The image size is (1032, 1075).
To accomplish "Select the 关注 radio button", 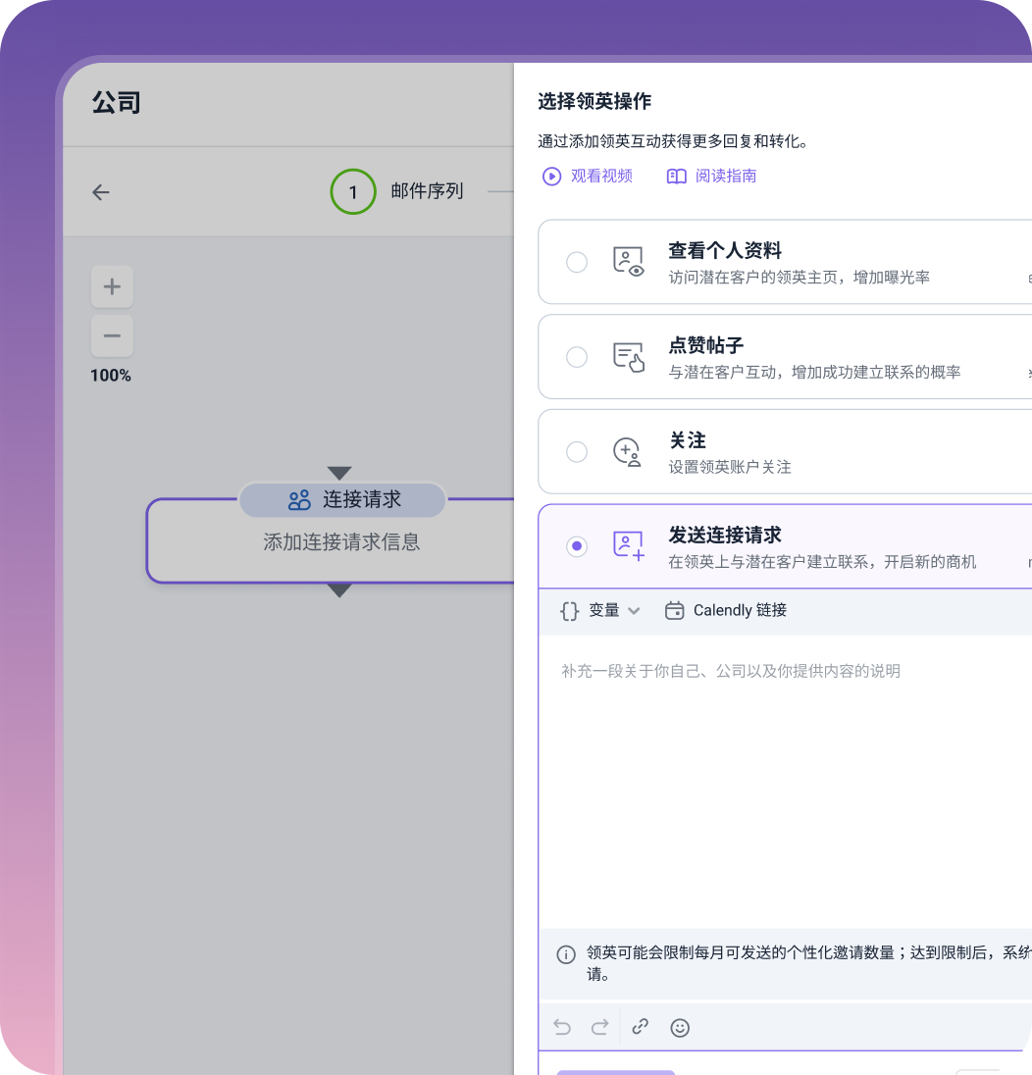I will coord(577,452).
